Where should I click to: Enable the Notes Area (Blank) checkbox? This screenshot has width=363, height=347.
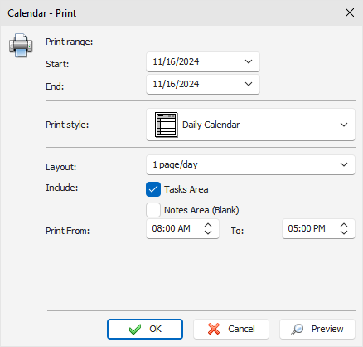(x=153, y=210)
